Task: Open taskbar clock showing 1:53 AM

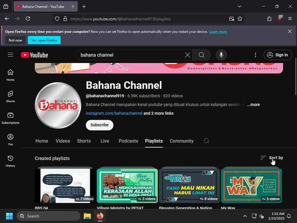Action: click(x=276, y=216)
